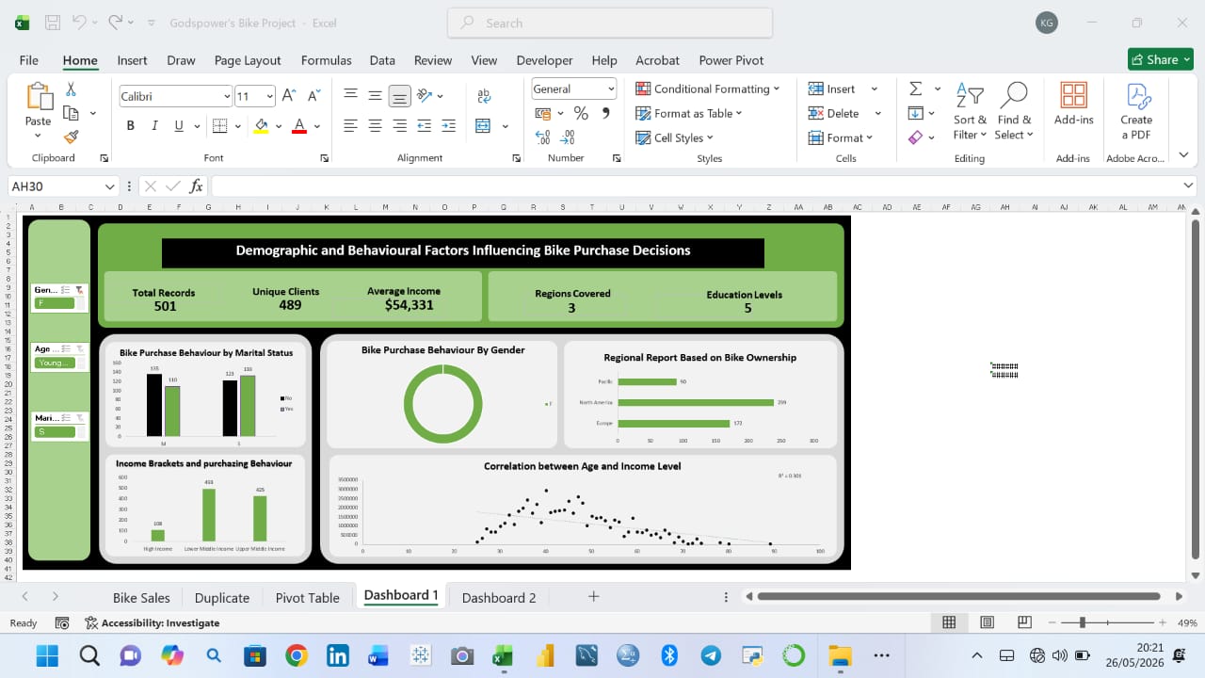Click Increase Indent icon
The height and width of the screenshot is (678, 1205).
click(448, 126)
